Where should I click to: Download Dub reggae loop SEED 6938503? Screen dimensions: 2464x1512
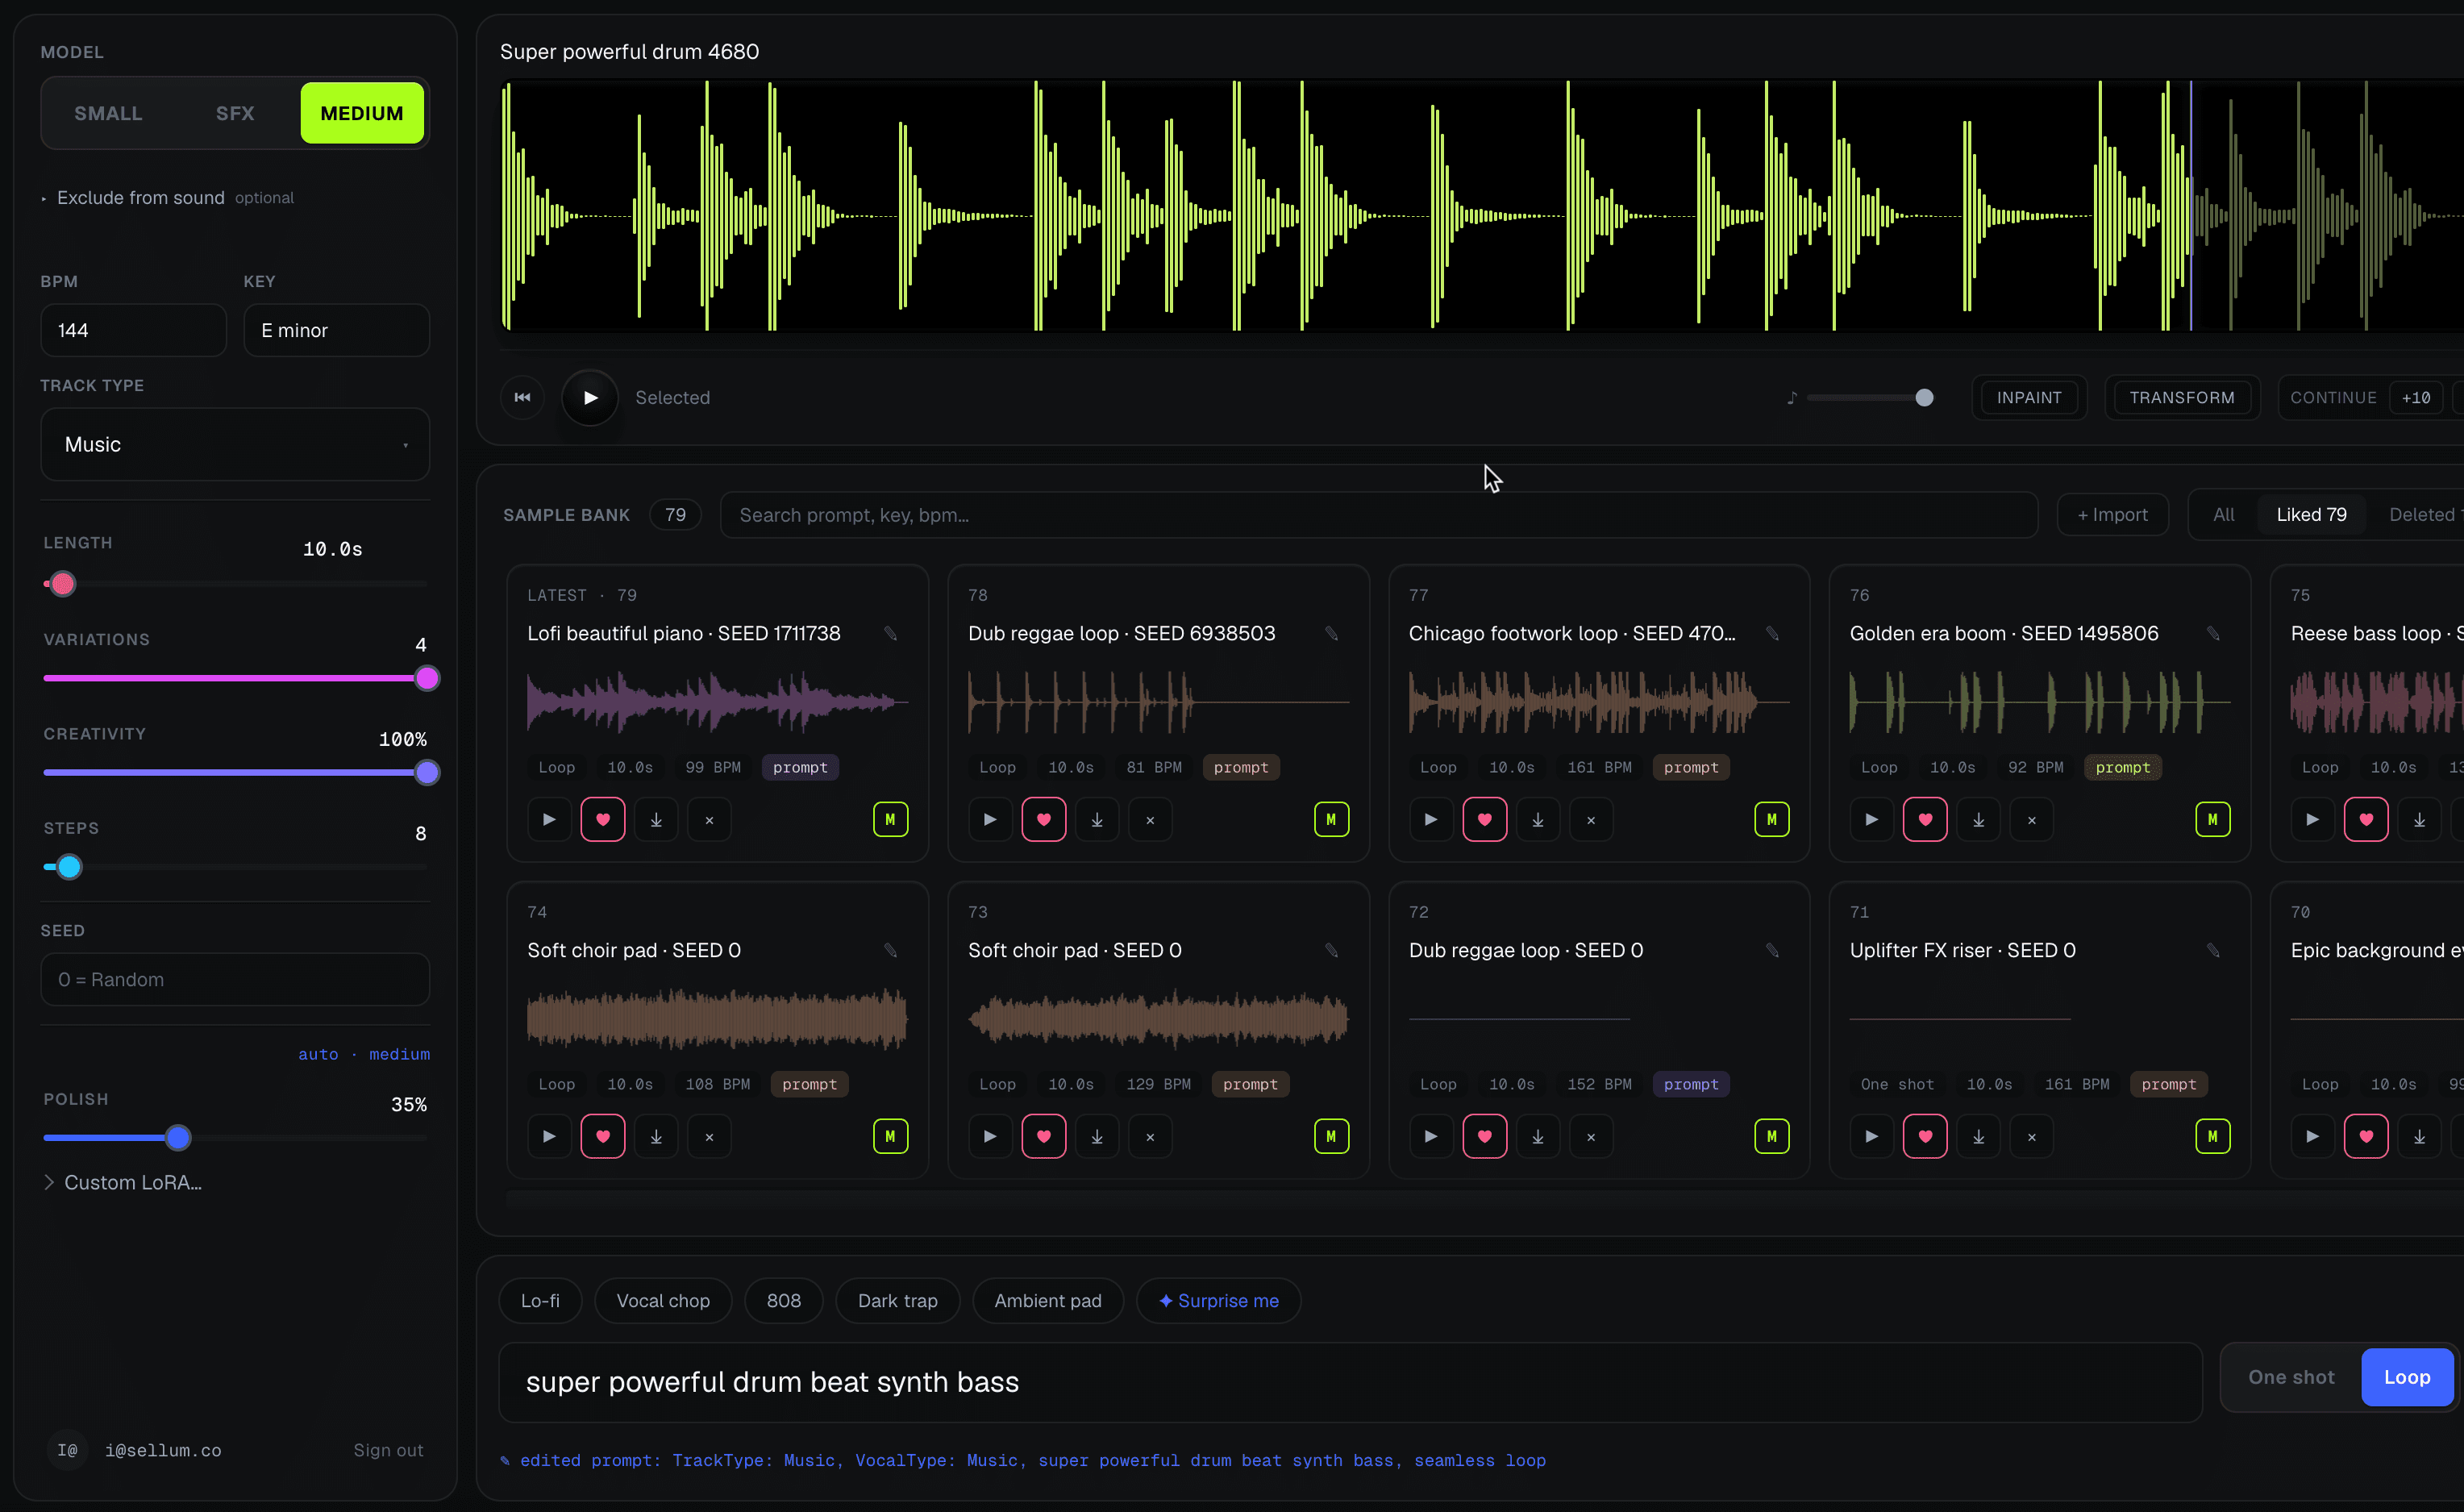pyautogui.click(x=1097, y=820)
